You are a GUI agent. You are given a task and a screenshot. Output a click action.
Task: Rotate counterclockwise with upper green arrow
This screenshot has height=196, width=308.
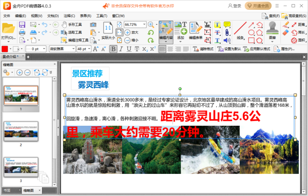point(150,32)
